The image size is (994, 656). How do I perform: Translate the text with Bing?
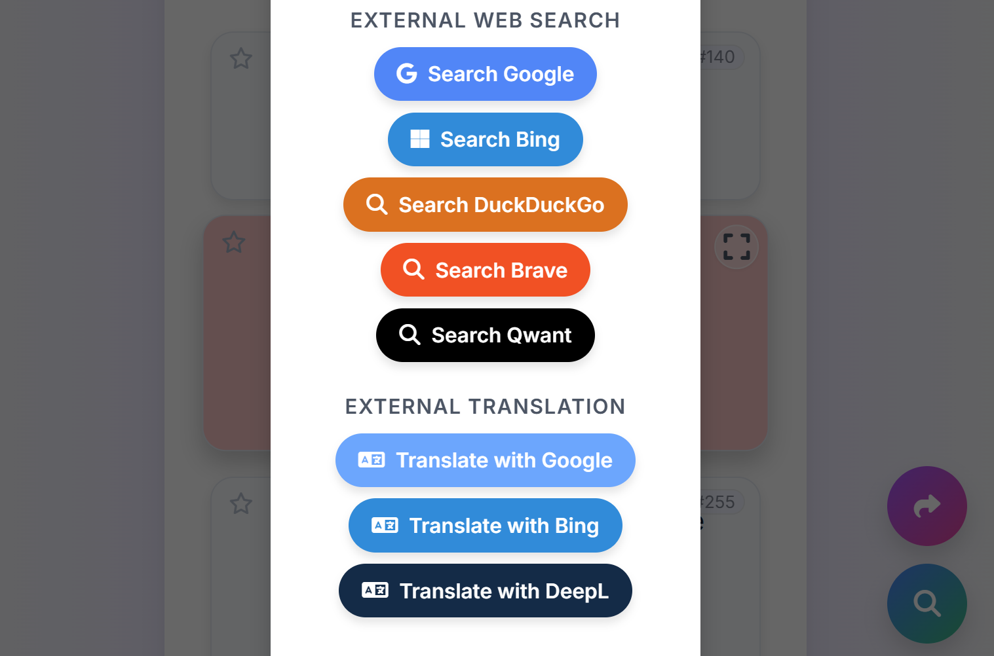click(485, 525)
